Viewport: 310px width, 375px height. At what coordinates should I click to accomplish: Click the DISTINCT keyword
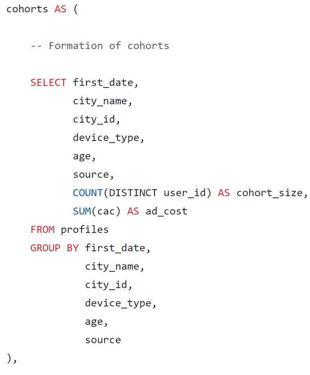coord(133,193)
